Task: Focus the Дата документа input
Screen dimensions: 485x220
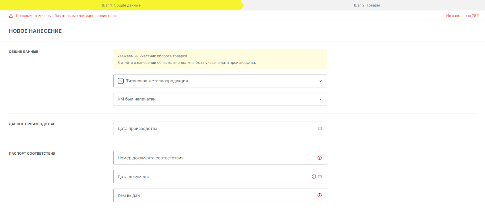Action: coord(220,176)
